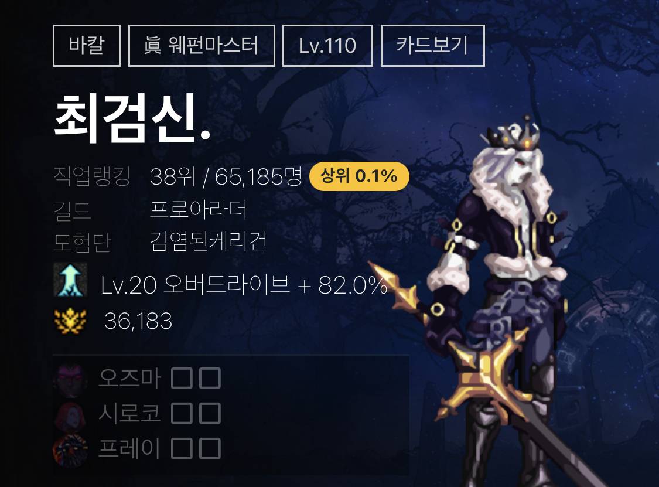Open the 카드보기 card view button
Viewport: 659px width, 487px height.
click(432, 46)
